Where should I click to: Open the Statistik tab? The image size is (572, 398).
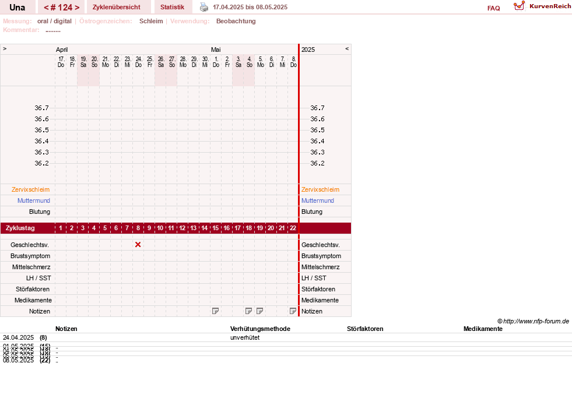tap(172, 7)
